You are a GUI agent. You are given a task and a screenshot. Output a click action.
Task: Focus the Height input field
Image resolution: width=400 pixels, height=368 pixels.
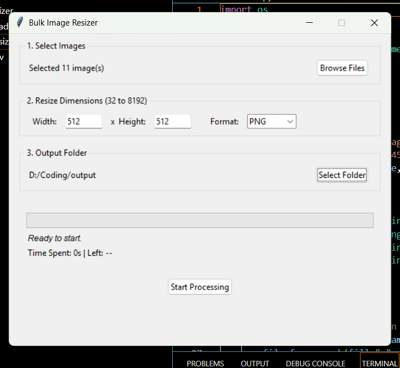172,121
